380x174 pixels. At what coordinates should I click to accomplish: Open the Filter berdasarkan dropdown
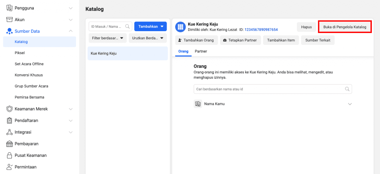coord(108,38)
